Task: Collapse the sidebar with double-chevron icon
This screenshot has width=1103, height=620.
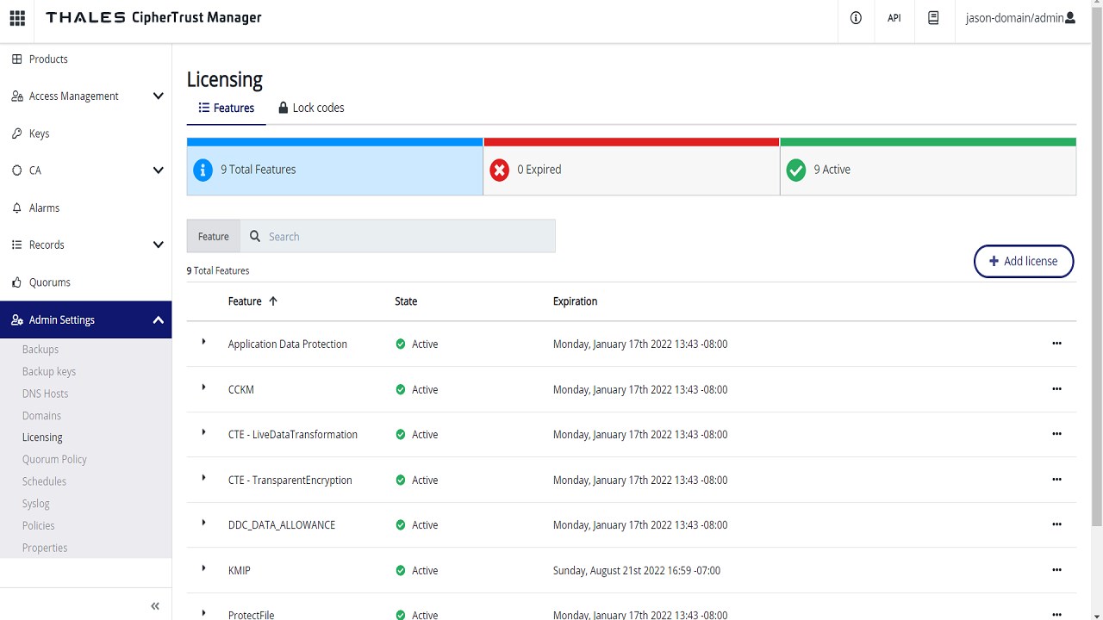Action: pyautogui.click(x=155, y=606)
